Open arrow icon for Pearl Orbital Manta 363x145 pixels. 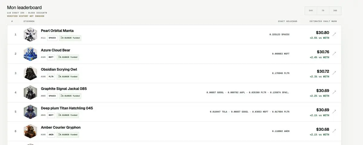tap(334, 35)
